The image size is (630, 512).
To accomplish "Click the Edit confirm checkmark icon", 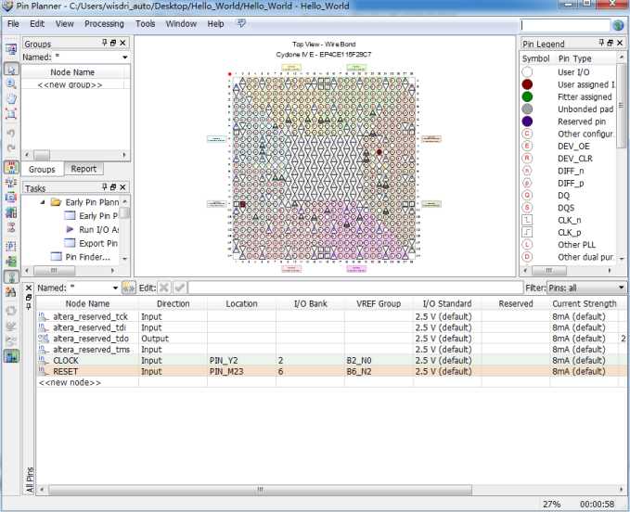I will [x=179, y=288].
